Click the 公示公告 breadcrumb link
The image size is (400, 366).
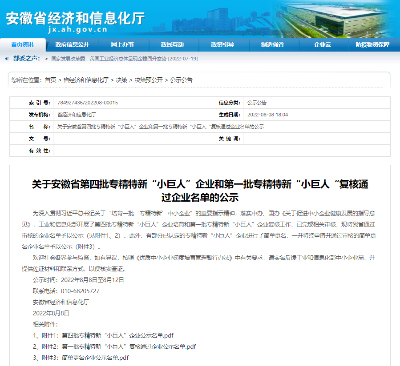(182, 80)
